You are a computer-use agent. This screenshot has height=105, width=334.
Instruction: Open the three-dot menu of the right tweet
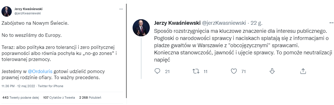332,23
